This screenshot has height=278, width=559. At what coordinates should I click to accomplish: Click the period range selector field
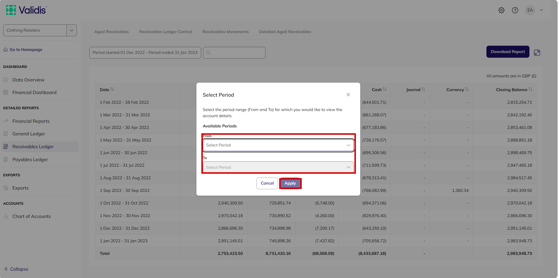pos(145,53)
